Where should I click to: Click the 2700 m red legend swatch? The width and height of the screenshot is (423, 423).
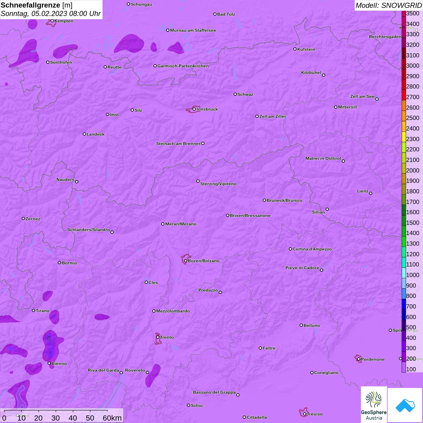coord(404,95)
